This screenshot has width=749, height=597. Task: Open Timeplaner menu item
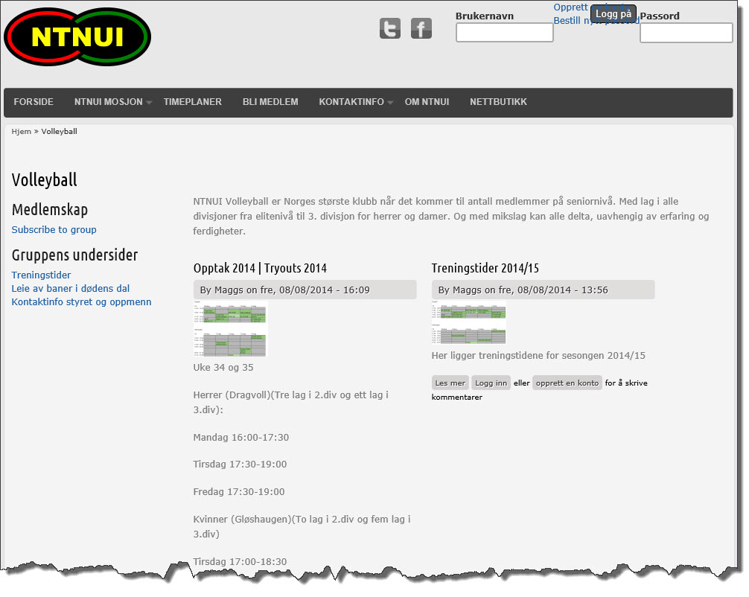tap(192, 102)
